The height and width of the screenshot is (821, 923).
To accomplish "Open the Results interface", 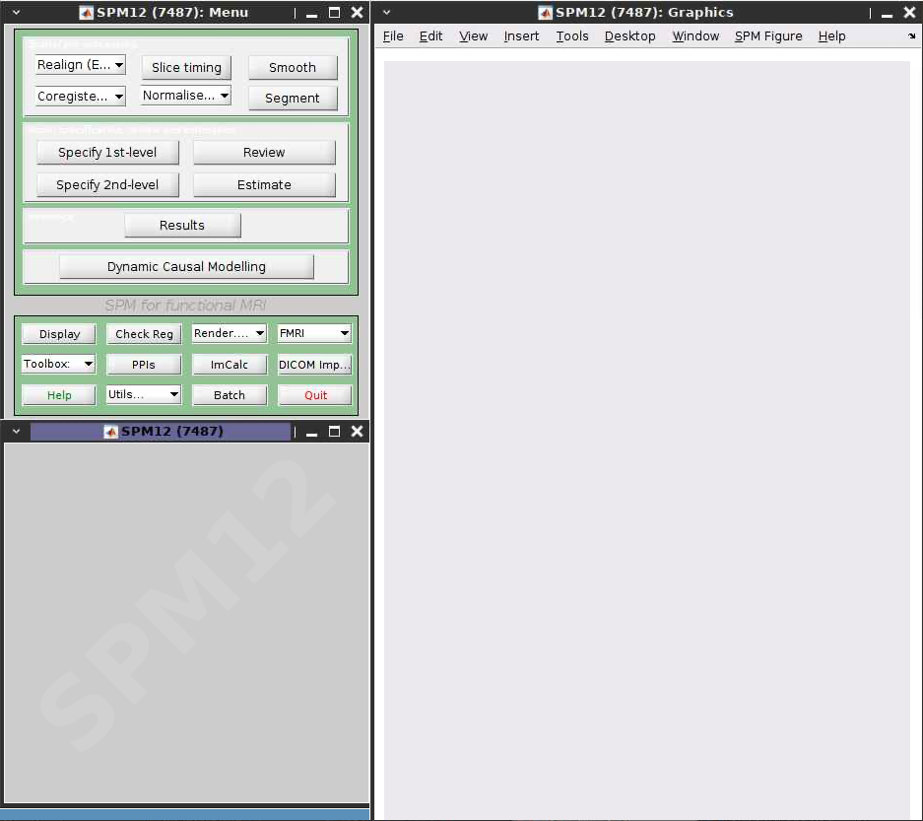I will click(182, 225).
